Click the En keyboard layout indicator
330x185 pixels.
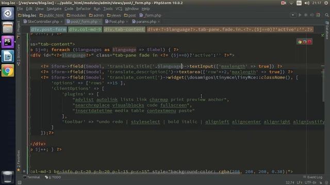point(299,3)
